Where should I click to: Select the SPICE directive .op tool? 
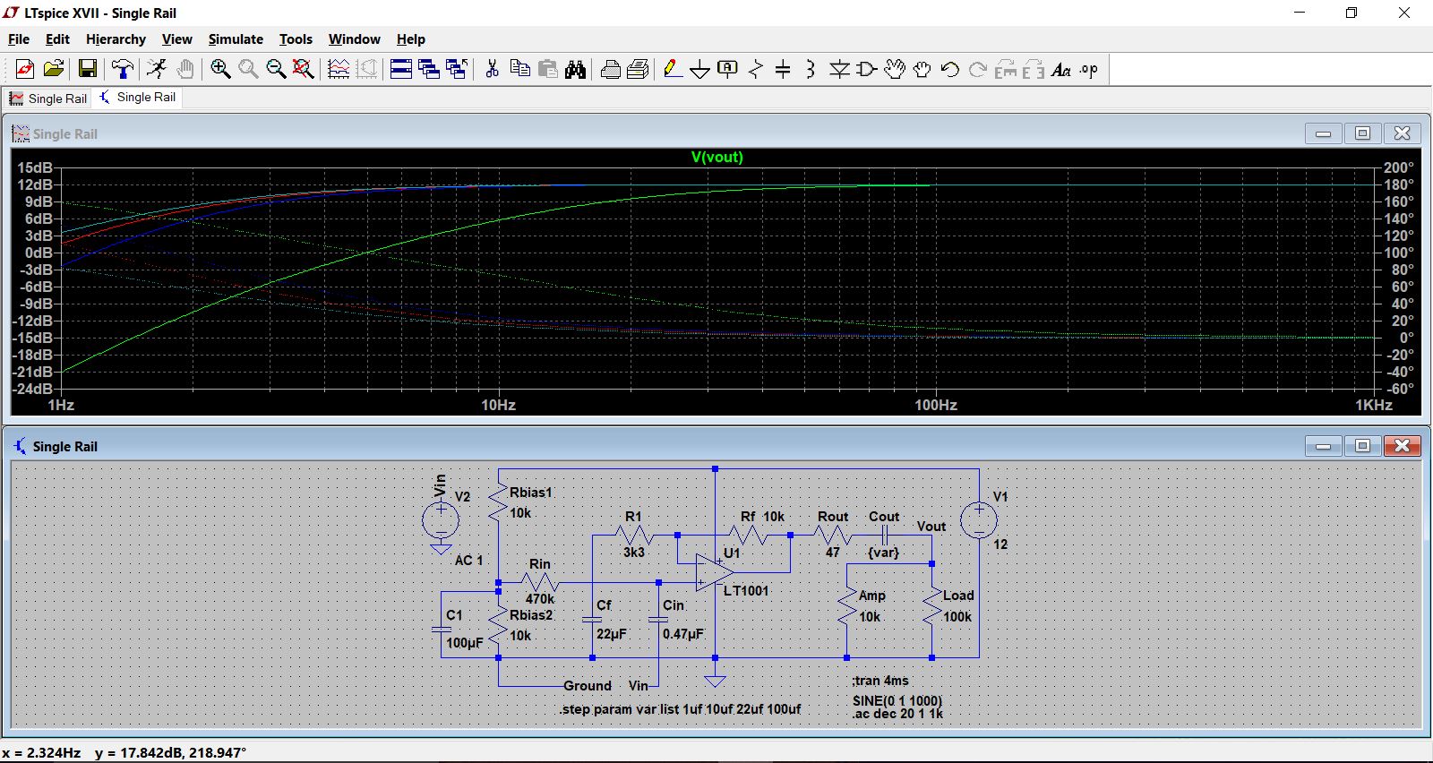(1089, 69)
